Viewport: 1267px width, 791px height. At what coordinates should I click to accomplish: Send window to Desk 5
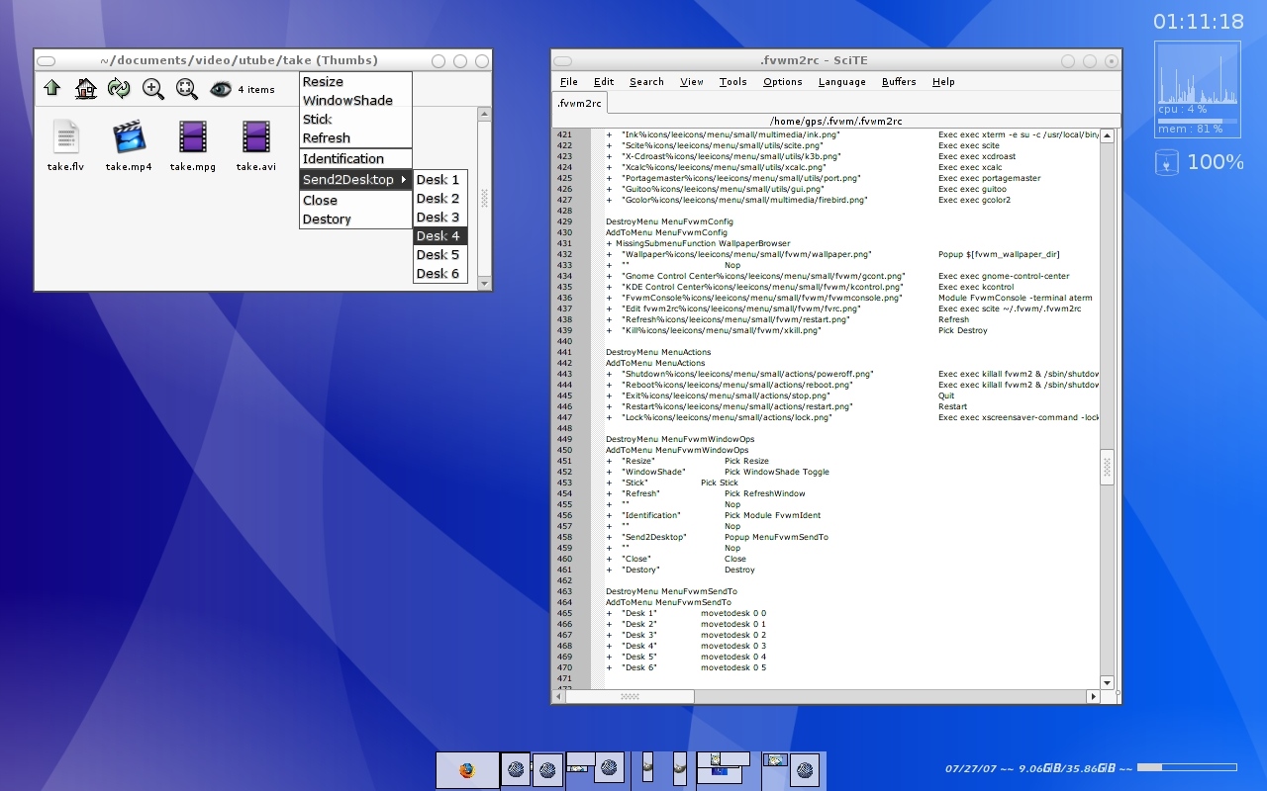(x=440, y=255)
